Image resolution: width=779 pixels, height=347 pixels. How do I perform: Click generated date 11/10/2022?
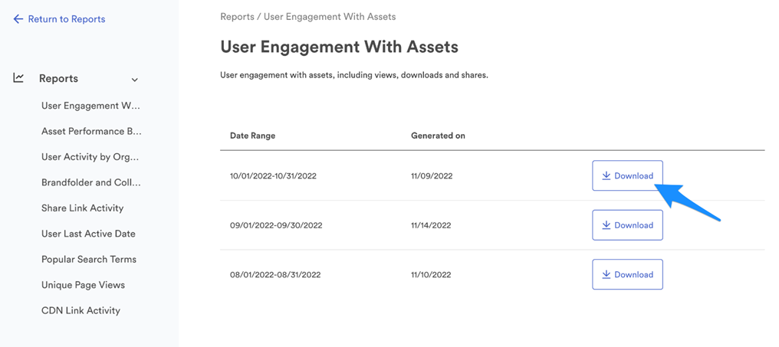(x=431, y=274)
